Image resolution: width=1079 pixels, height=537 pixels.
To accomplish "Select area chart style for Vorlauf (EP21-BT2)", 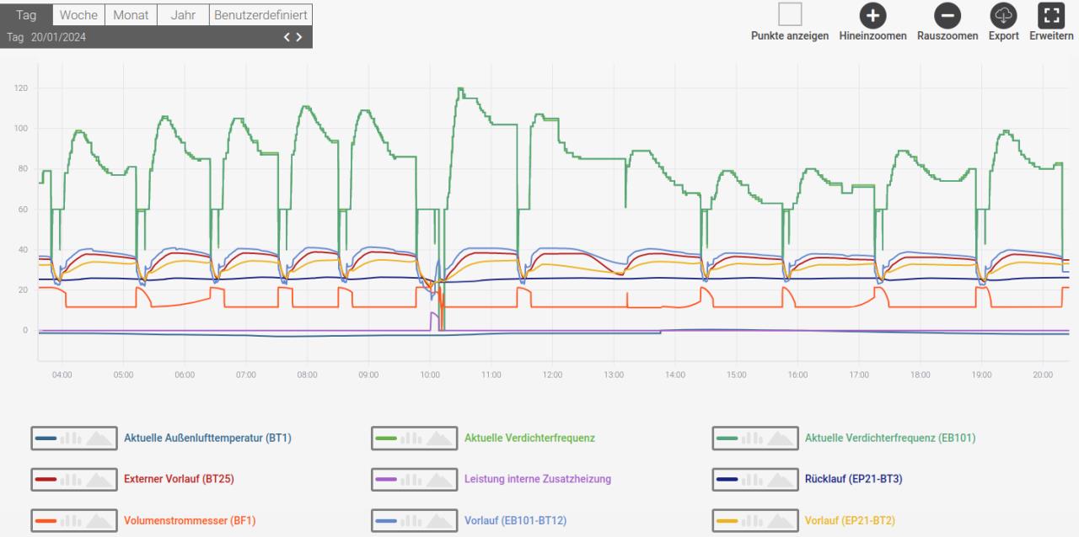I will pyautogui.click(x=781, y=520).
